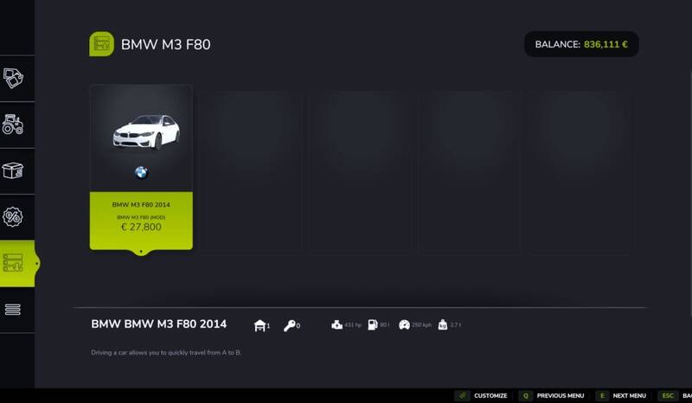The width and height of the screenshot is (692, 403).
Task: Click the fuel pump capacity icon
Action: (372, 325)
